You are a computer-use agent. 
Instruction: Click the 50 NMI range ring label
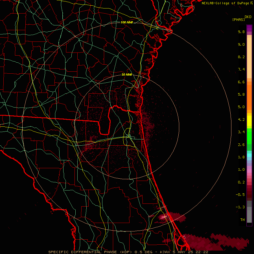pyautogui.click(x=127, y=75)
